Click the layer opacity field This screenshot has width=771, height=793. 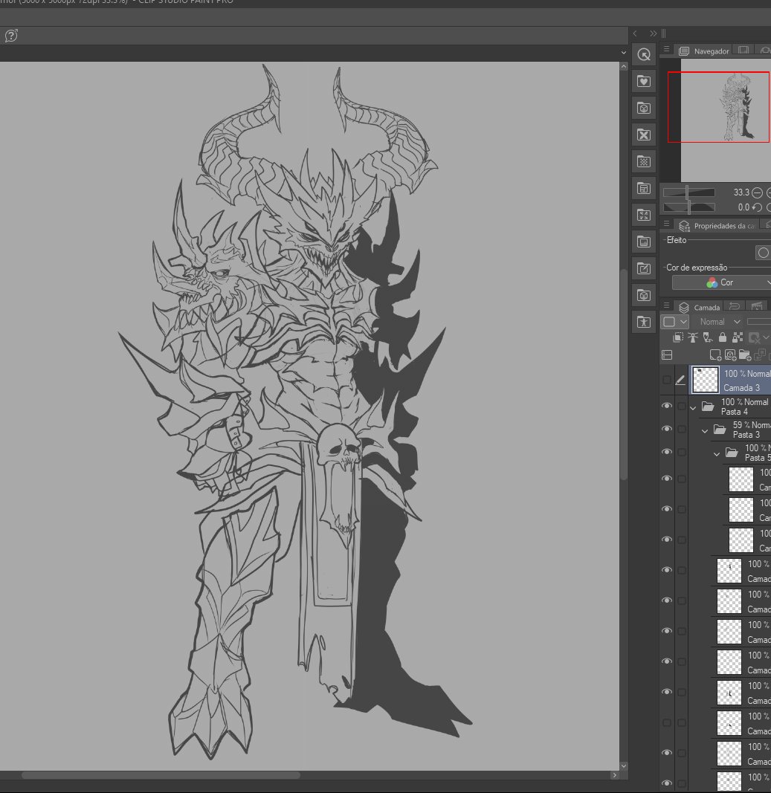(759, 322)
